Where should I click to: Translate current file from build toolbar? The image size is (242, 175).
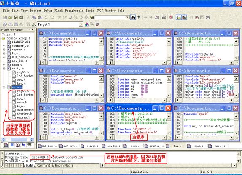coord(5,24)
